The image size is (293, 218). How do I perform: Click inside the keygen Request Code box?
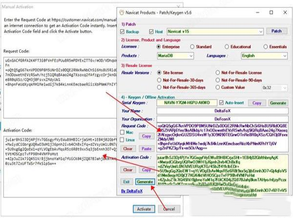pos(222,137)
